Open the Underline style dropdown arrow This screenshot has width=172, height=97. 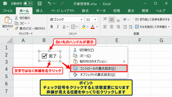tap(67, 27)
